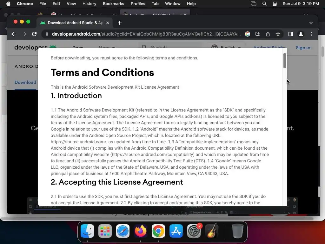The height and width of the screenshot is (244, 325).
Task: Open the Chrome profile avatar
Action: 301,34
